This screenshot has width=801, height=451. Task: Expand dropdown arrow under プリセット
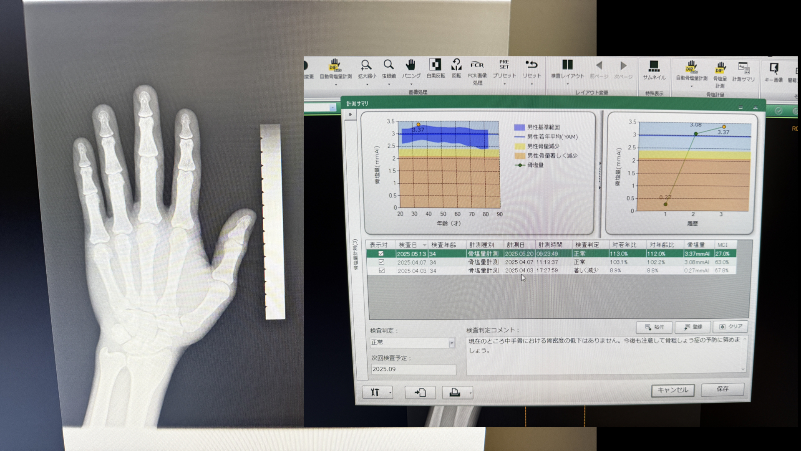click(x=504, y=84)
